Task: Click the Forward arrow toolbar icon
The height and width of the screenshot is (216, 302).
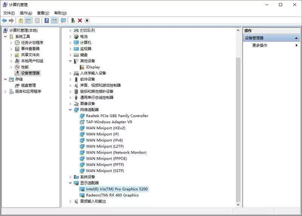Action: (x=11, y=21)
